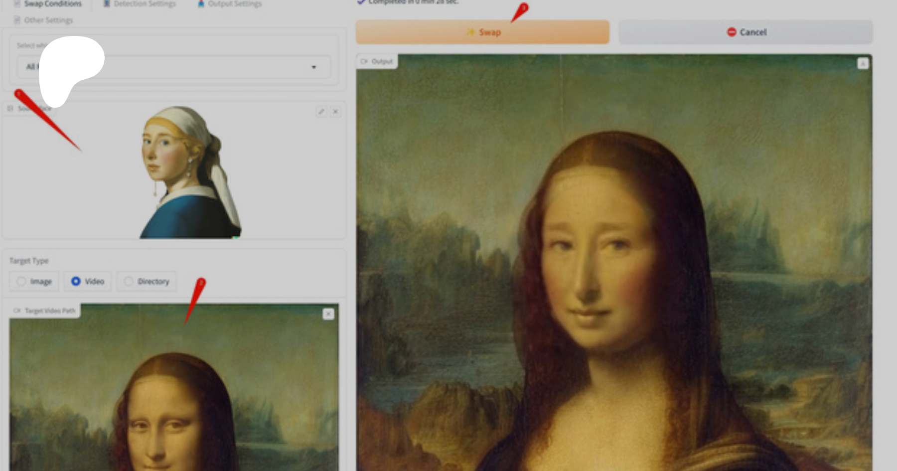Remove the source face image with X icon

tap(335, 112)
